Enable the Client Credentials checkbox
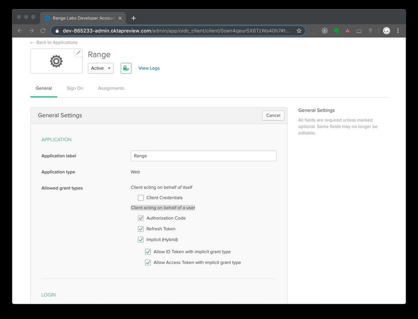Screen dimensions: 418x319 point(141,198)
